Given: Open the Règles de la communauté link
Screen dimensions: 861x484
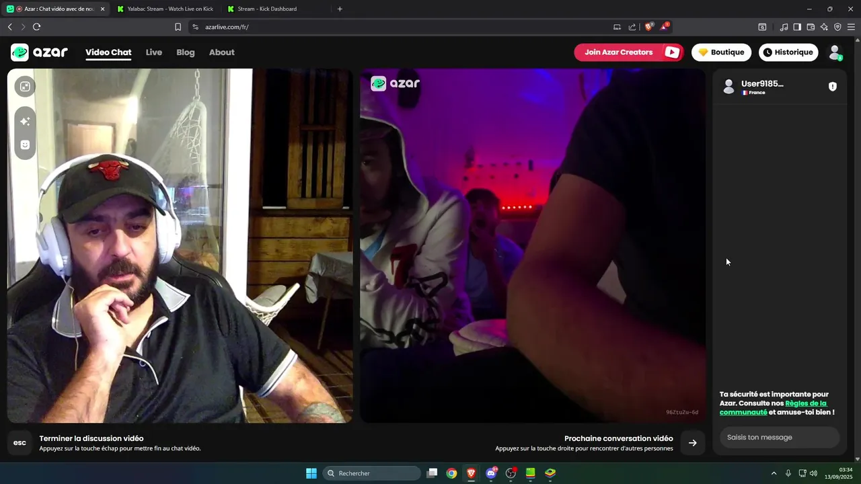Looking at the screenshot, I should point(774,407).
